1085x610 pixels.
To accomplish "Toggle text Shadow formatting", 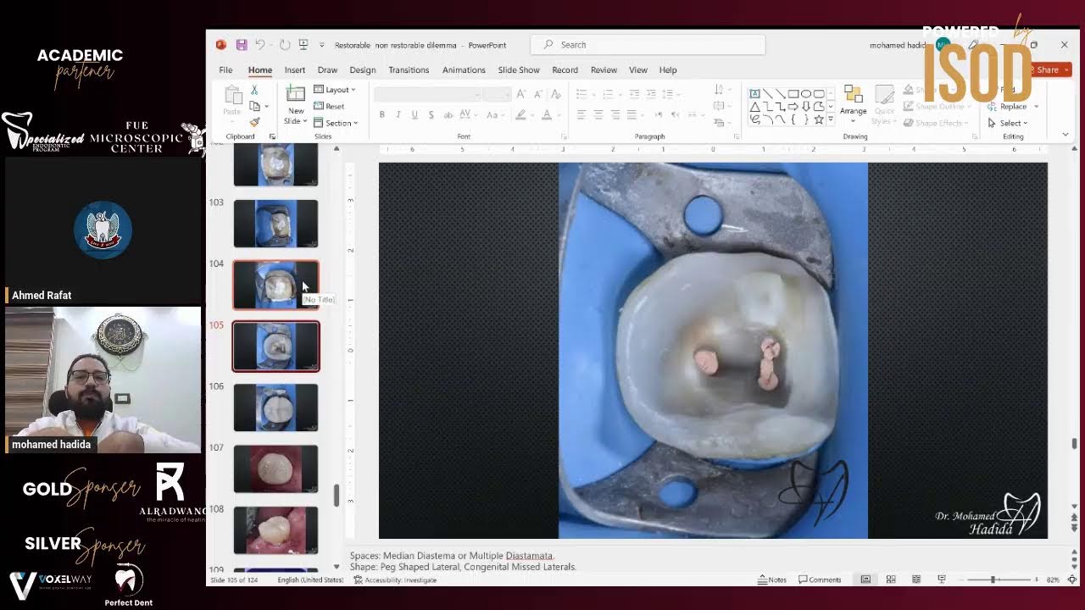I will pos(431,114).
